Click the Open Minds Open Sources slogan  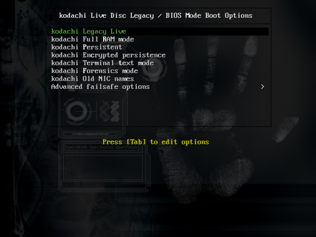(x=102, y=147)
